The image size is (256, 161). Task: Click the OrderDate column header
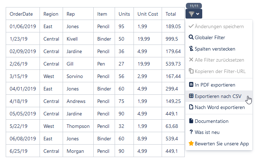coord(21,14)
